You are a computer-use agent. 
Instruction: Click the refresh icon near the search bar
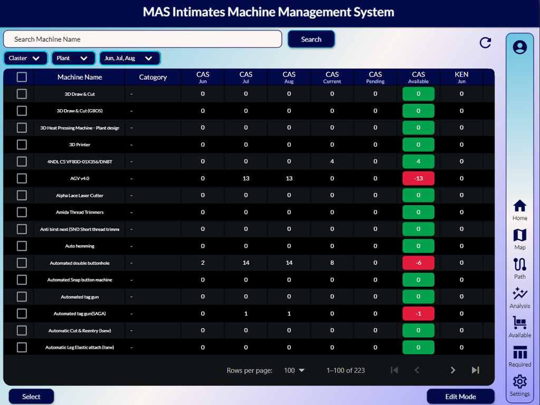[x=485, y=43]
